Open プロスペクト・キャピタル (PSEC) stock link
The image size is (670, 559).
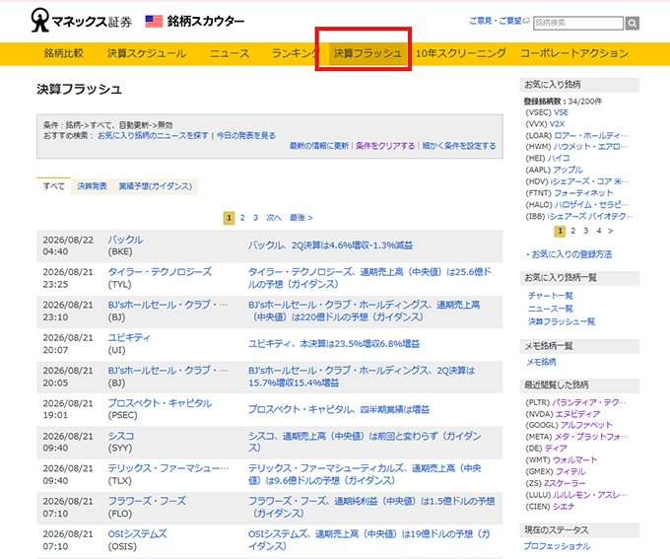click(x=160, y=403)
